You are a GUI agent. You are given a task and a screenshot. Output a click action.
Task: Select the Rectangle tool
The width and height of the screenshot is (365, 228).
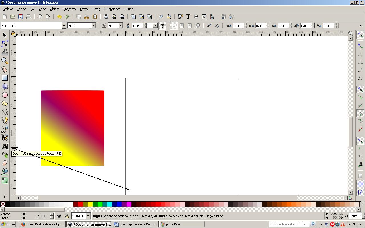pyautogui.click(x=5, y=78)
